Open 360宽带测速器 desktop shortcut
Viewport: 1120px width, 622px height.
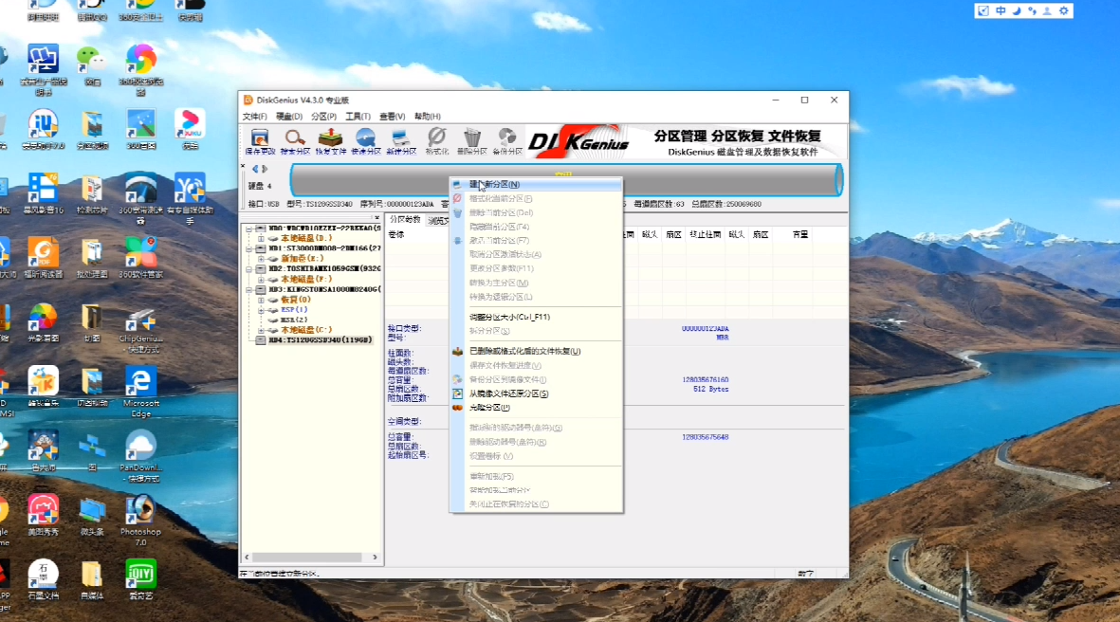tap(140, 197)
